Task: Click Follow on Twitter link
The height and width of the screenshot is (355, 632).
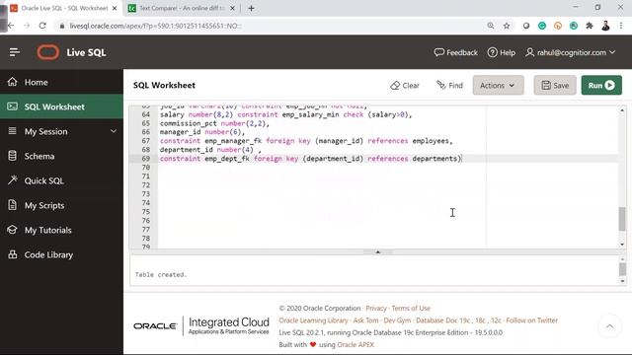Action: point(531,320)
